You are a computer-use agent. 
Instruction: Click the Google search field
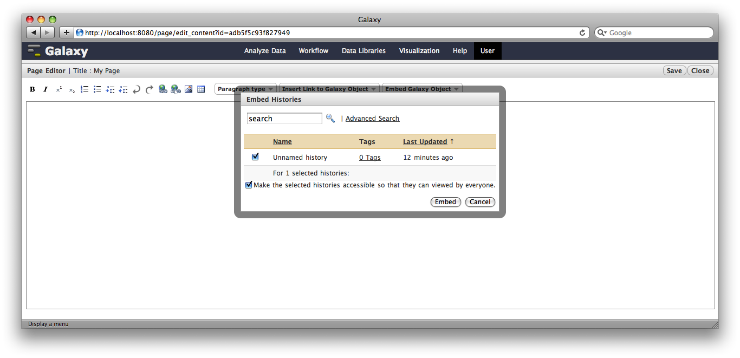(x=654, y=32)
